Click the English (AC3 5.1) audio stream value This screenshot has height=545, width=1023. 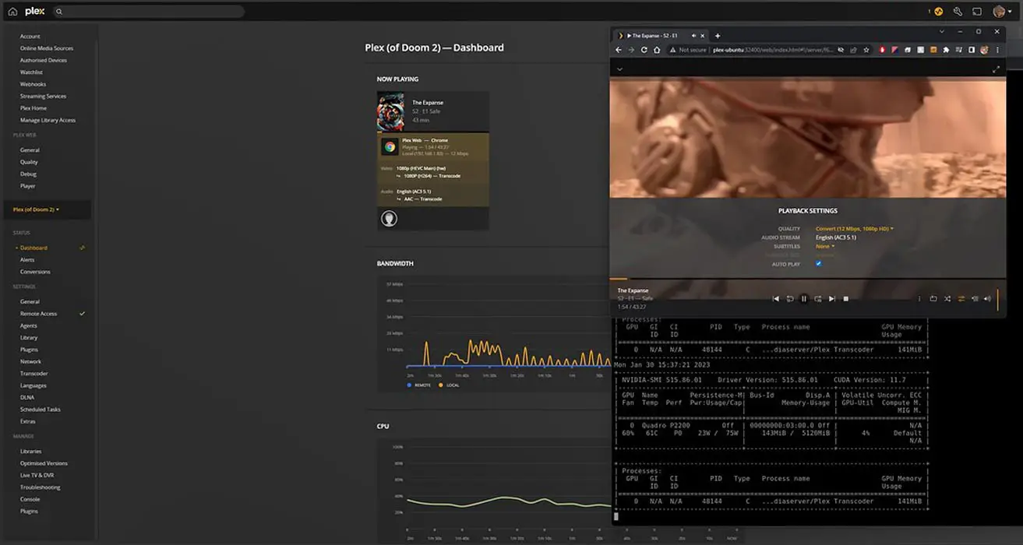point(837,237)
